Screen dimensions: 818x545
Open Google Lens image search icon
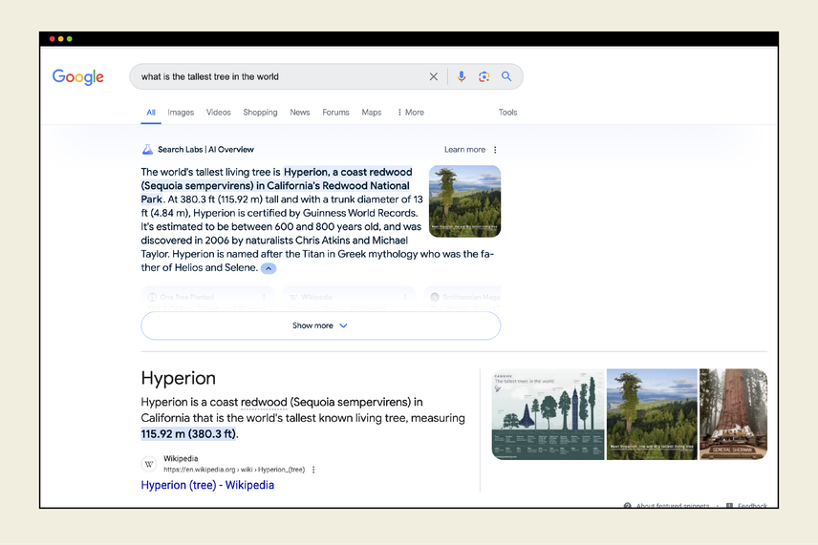pyautogui.click(x=484, y=76)
